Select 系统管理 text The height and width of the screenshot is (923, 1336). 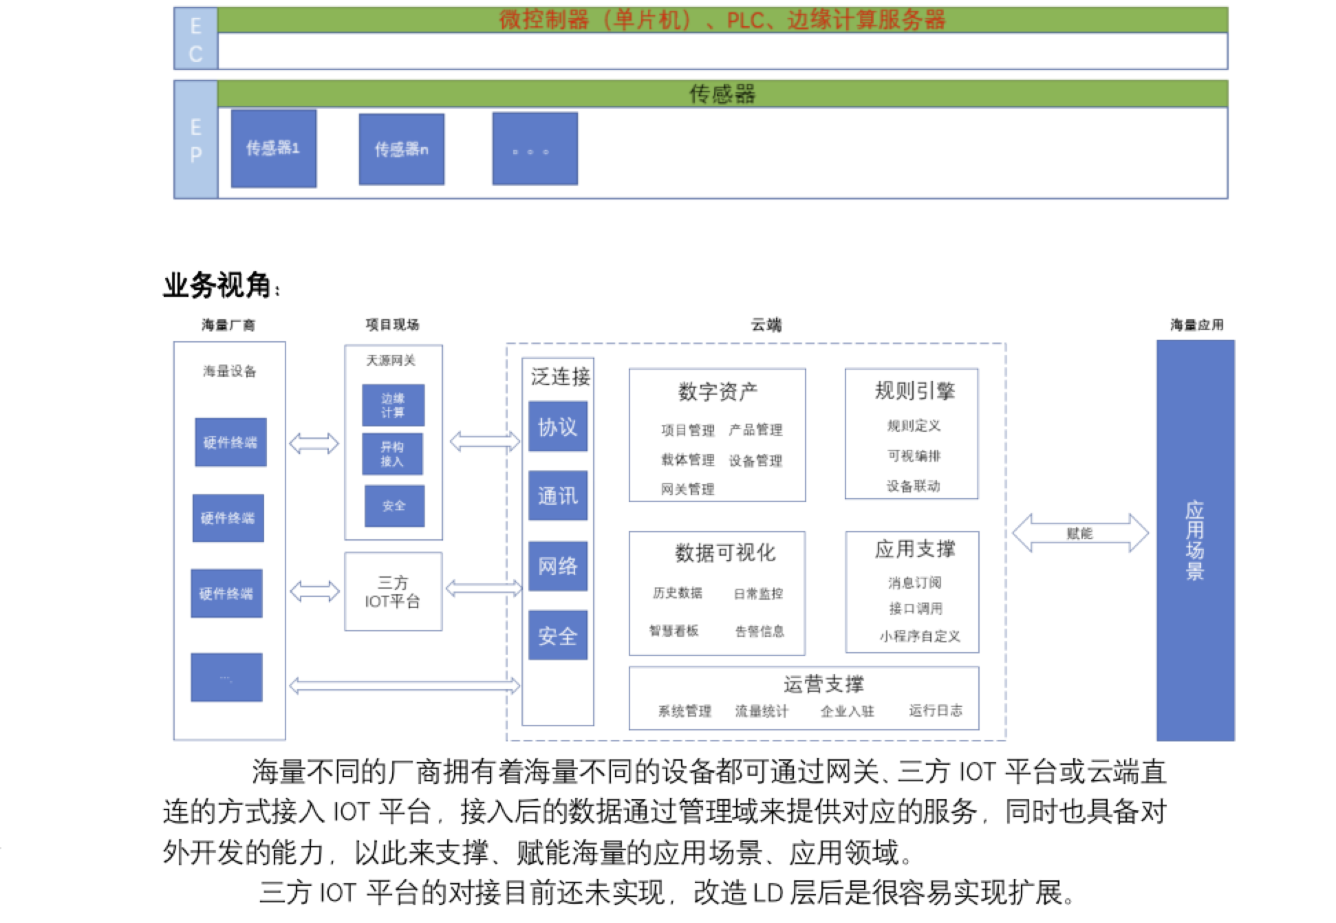[x=685, y=711]
